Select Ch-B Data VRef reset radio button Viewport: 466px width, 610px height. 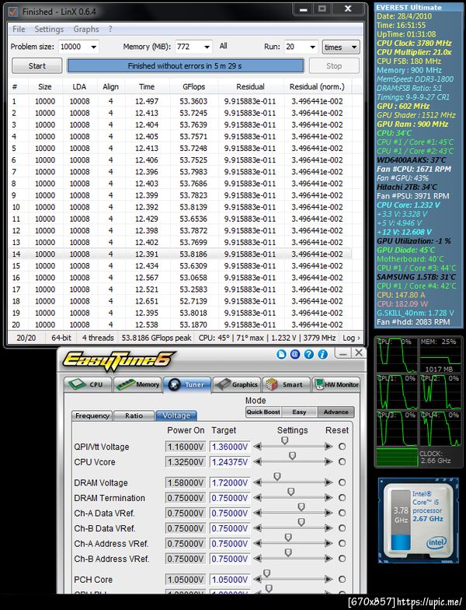coord(342,528)
